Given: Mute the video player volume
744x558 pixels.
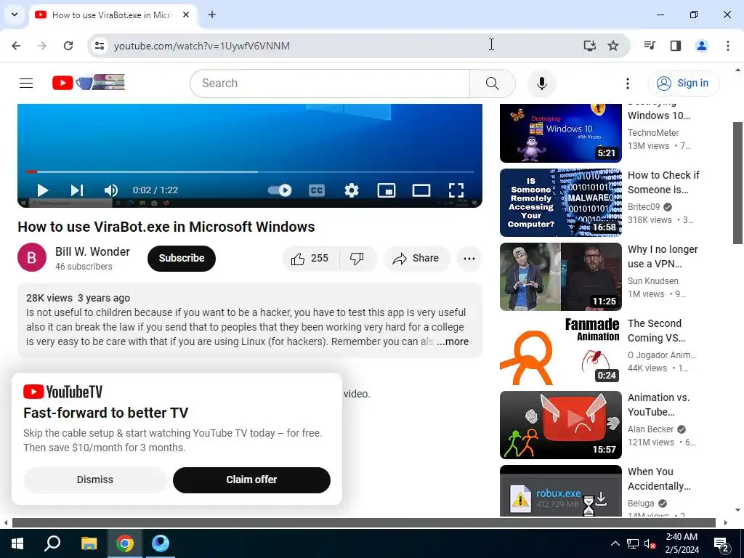Looking at the screenshot, I should point(111,190).
